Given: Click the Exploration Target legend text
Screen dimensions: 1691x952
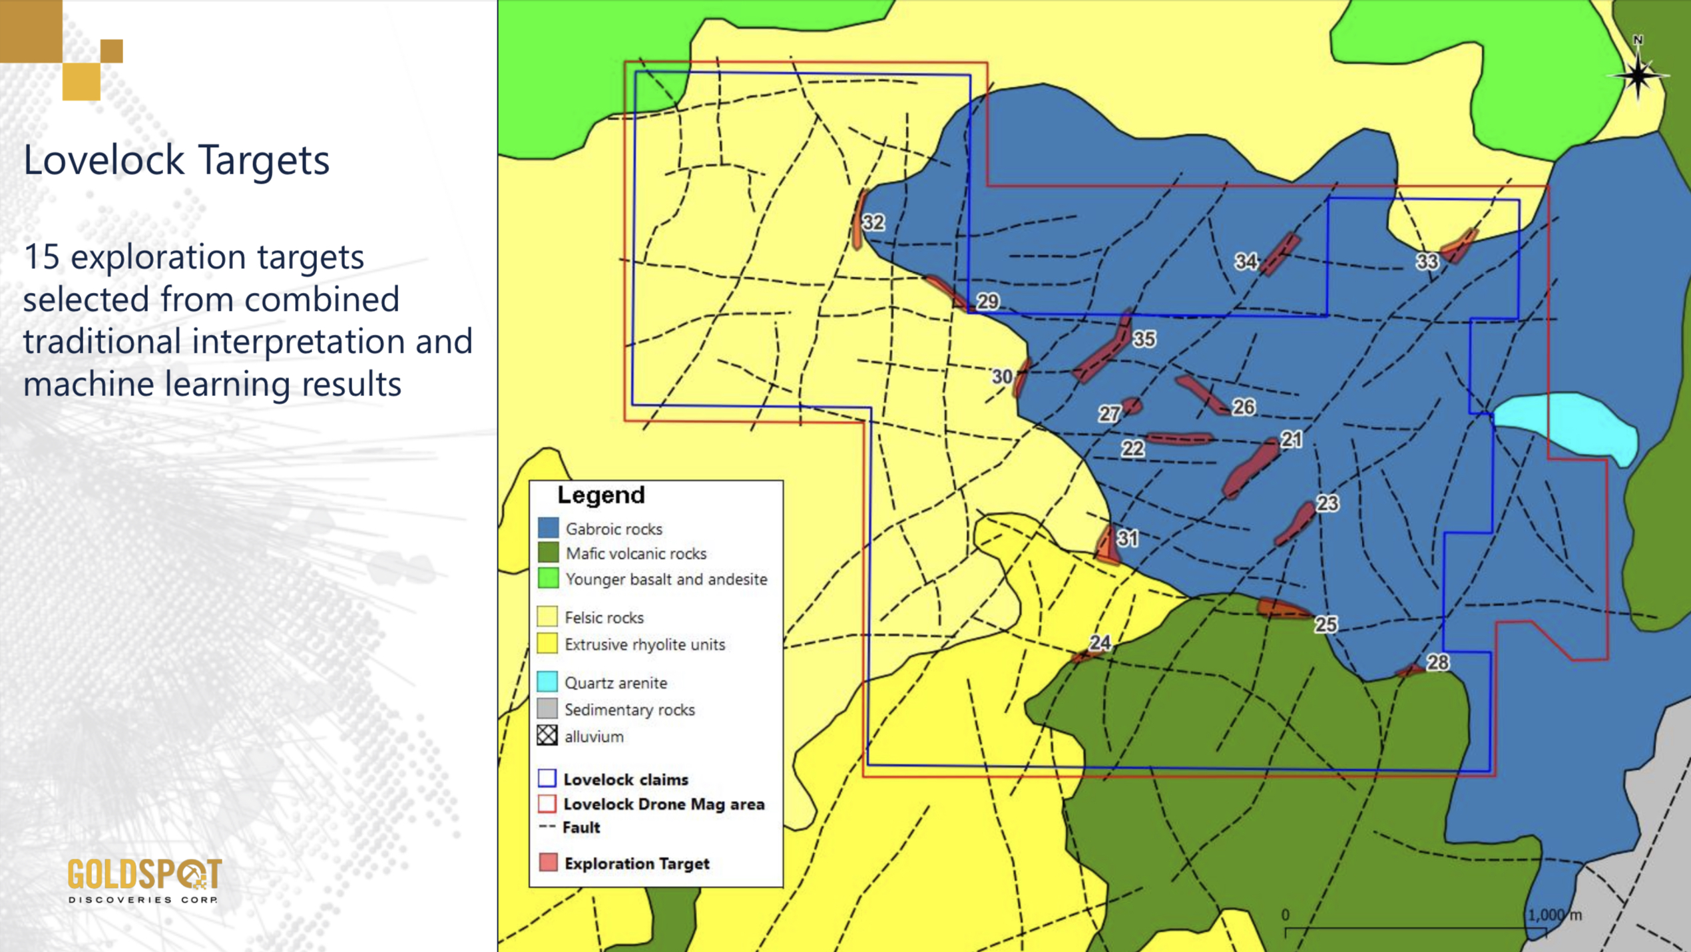Looking at the screenshot, I should pos(636,863).
